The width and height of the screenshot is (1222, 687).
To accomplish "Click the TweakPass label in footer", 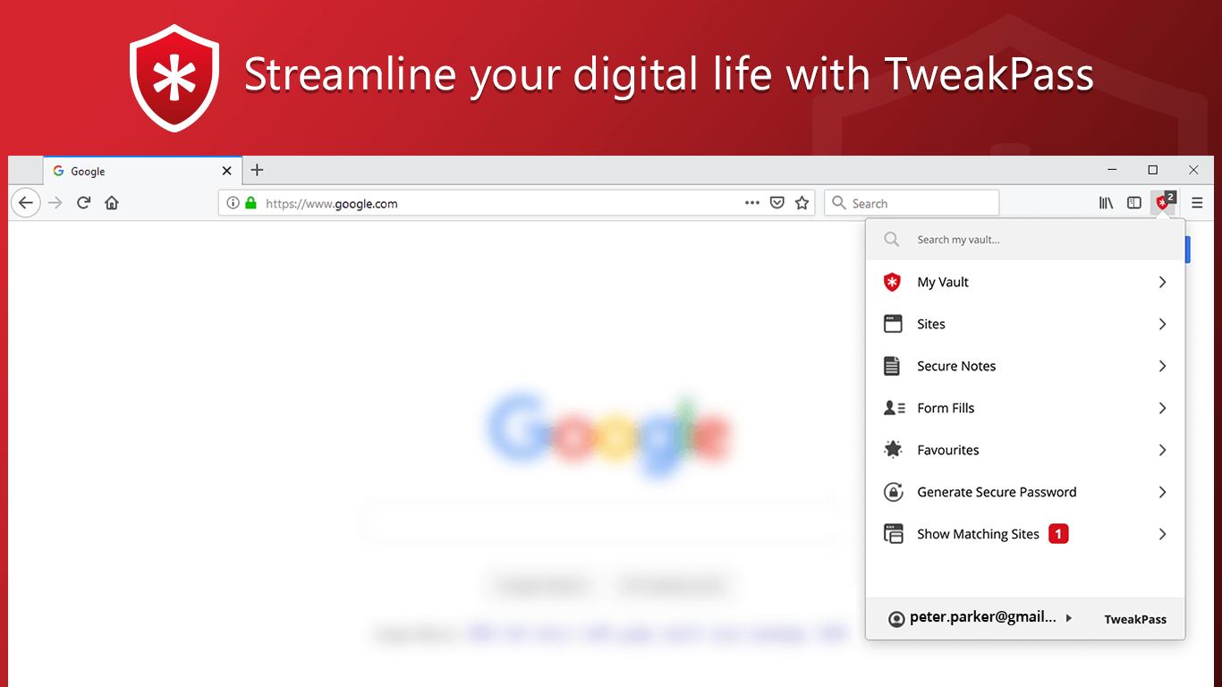I will tap(1135, 619).
